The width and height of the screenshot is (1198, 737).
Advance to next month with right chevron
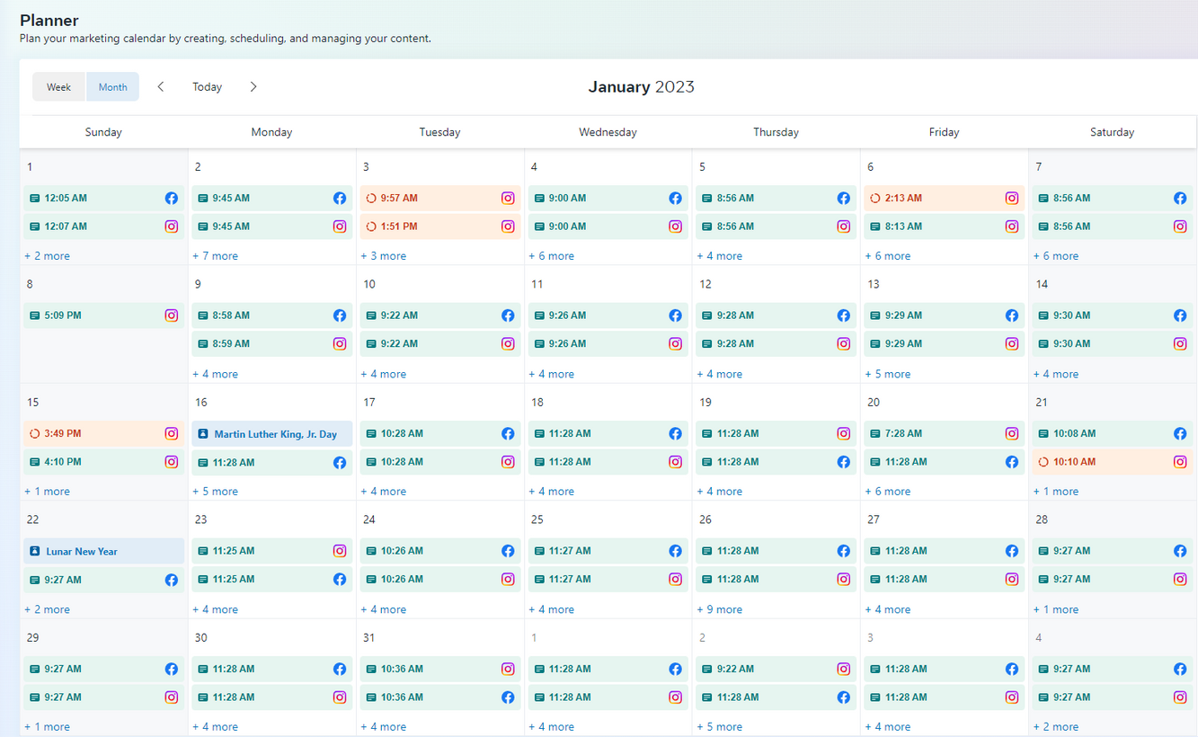[253, 87]
